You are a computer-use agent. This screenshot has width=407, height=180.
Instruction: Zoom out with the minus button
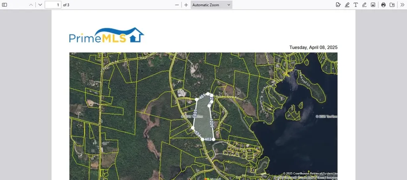click(177, 5)
